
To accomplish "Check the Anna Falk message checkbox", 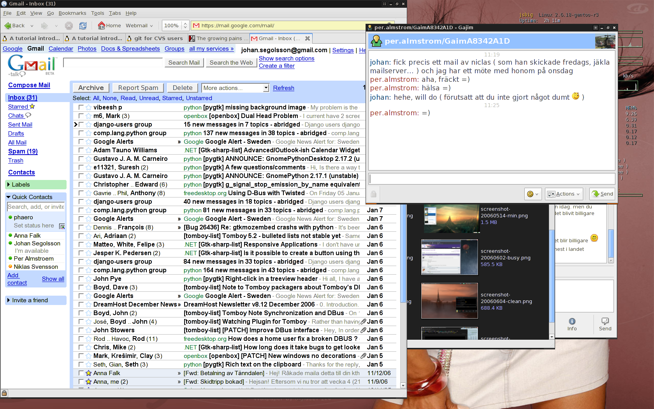I will coord(81,373).
